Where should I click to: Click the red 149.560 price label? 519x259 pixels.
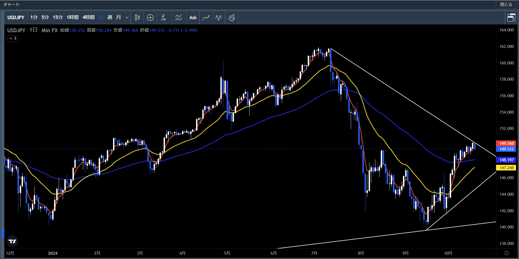coord(506,143)
